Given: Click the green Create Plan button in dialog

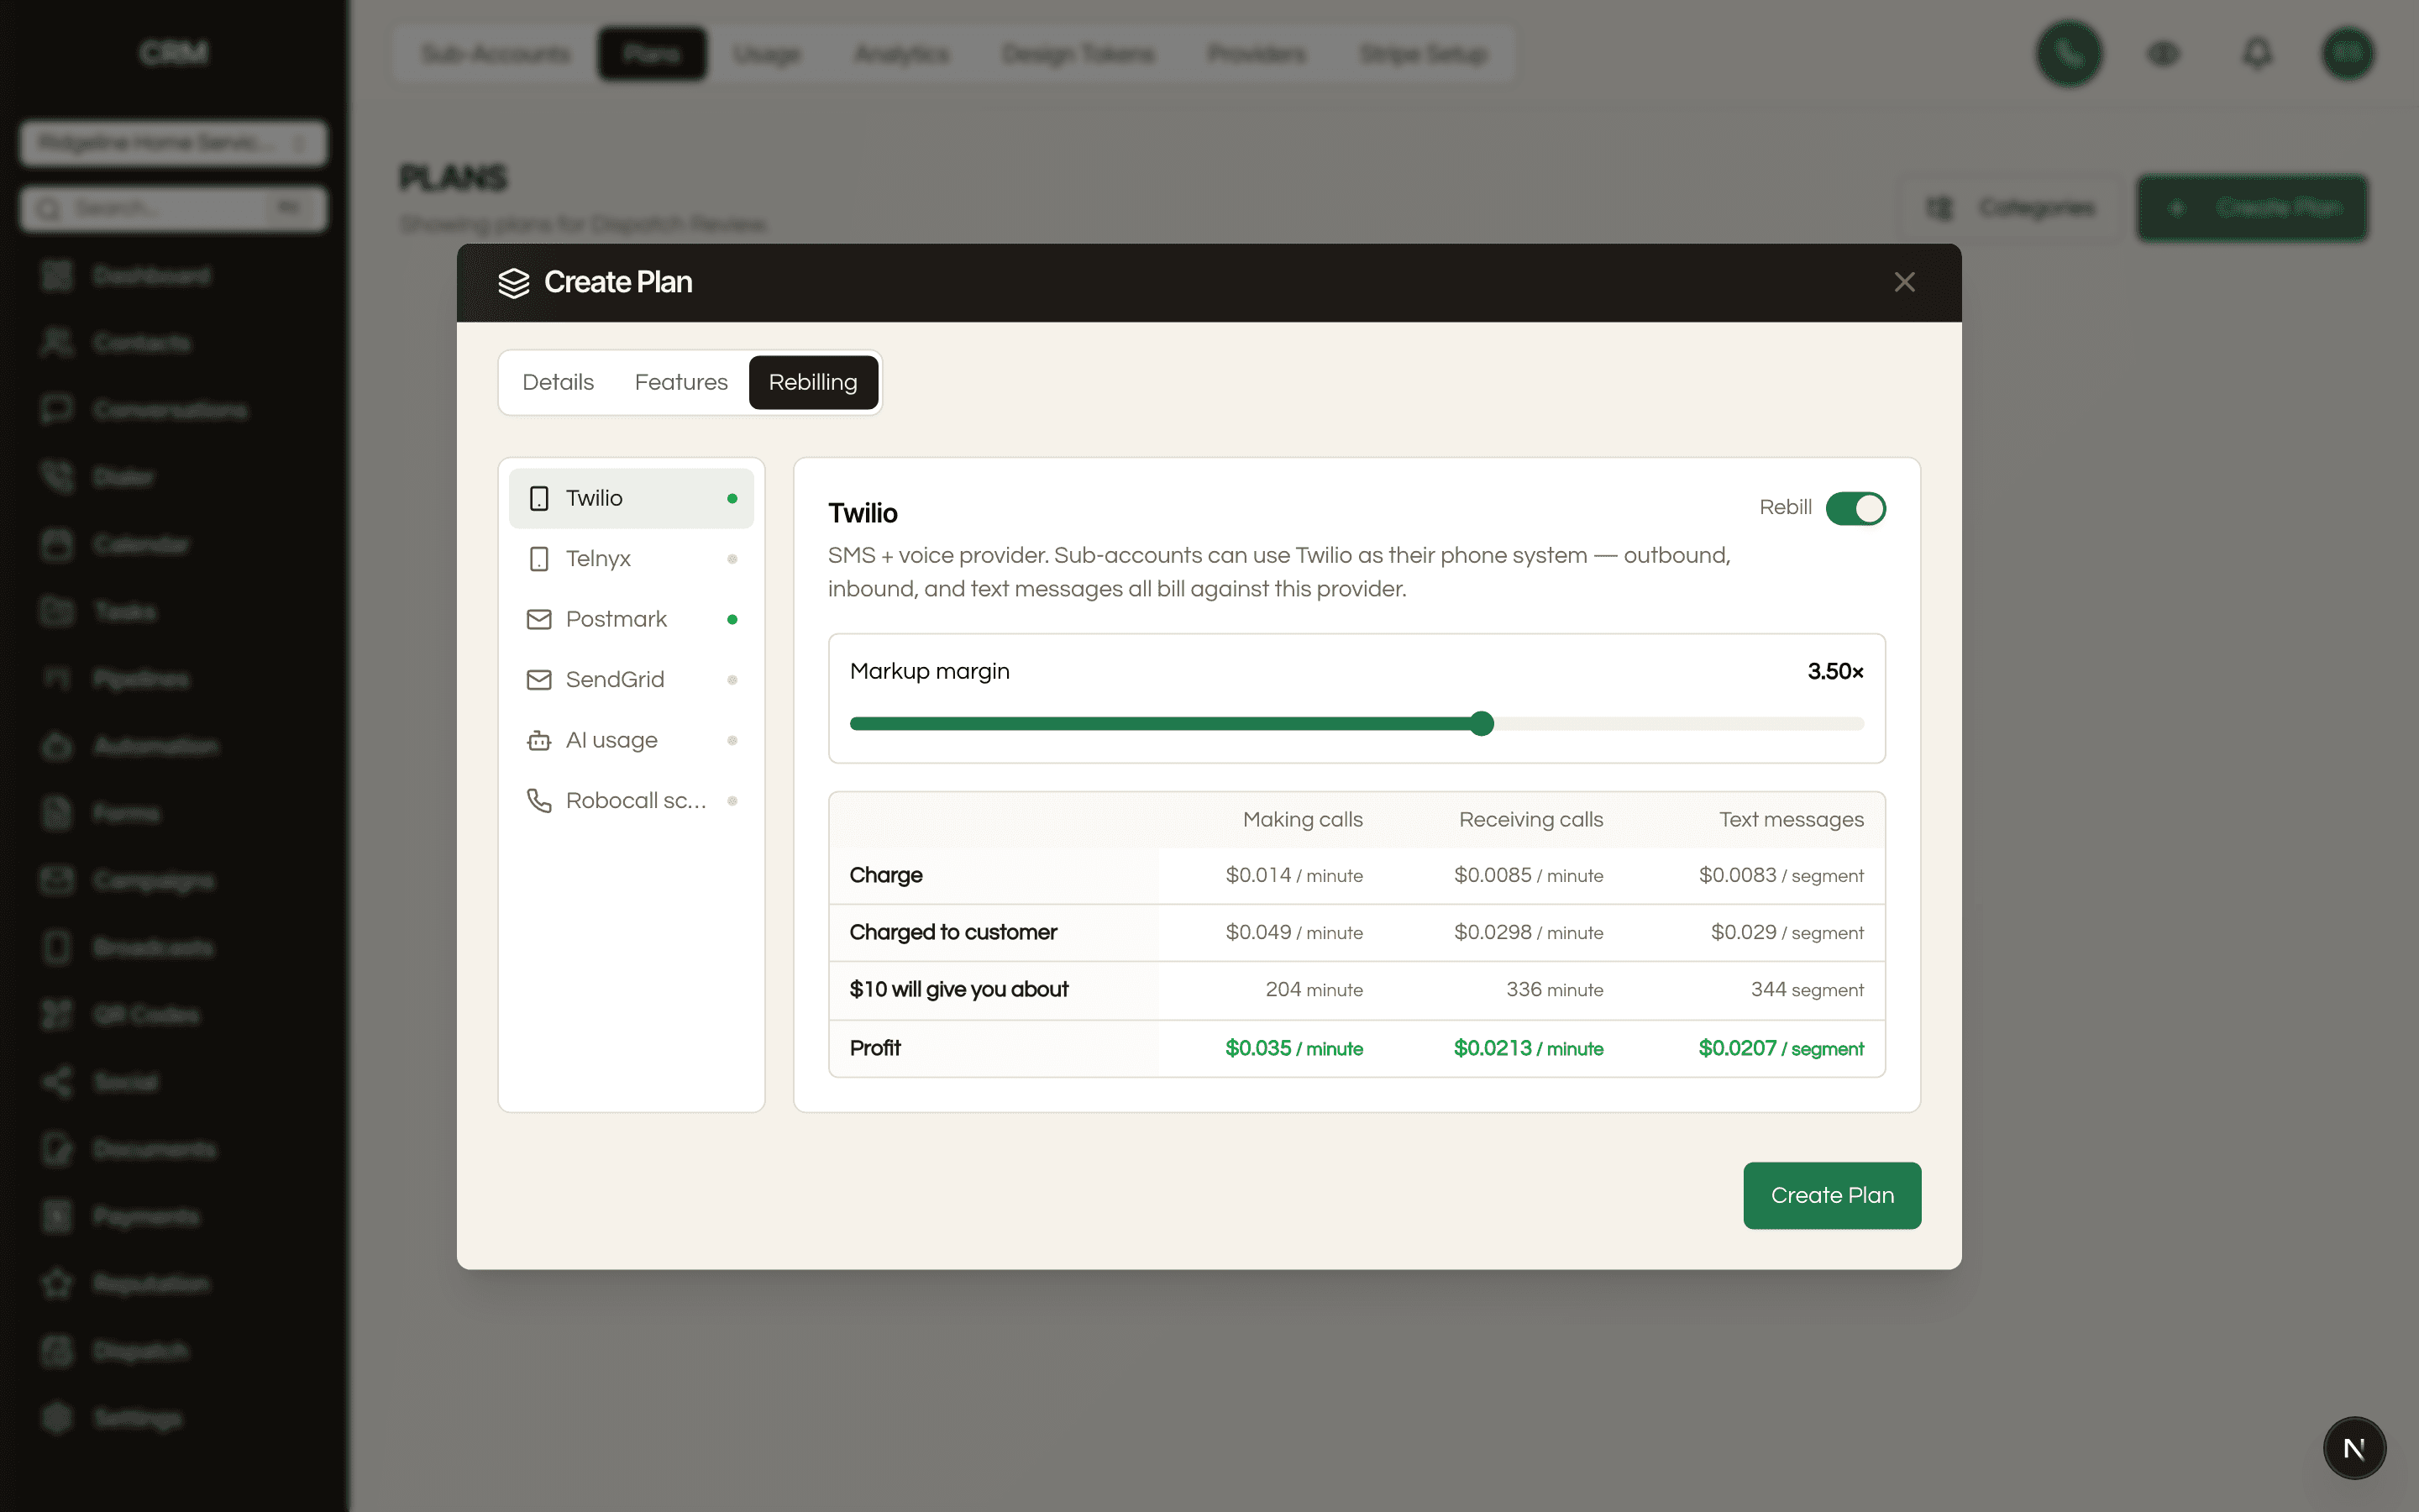Looking at the screenshot, I should point(1831,1195).
